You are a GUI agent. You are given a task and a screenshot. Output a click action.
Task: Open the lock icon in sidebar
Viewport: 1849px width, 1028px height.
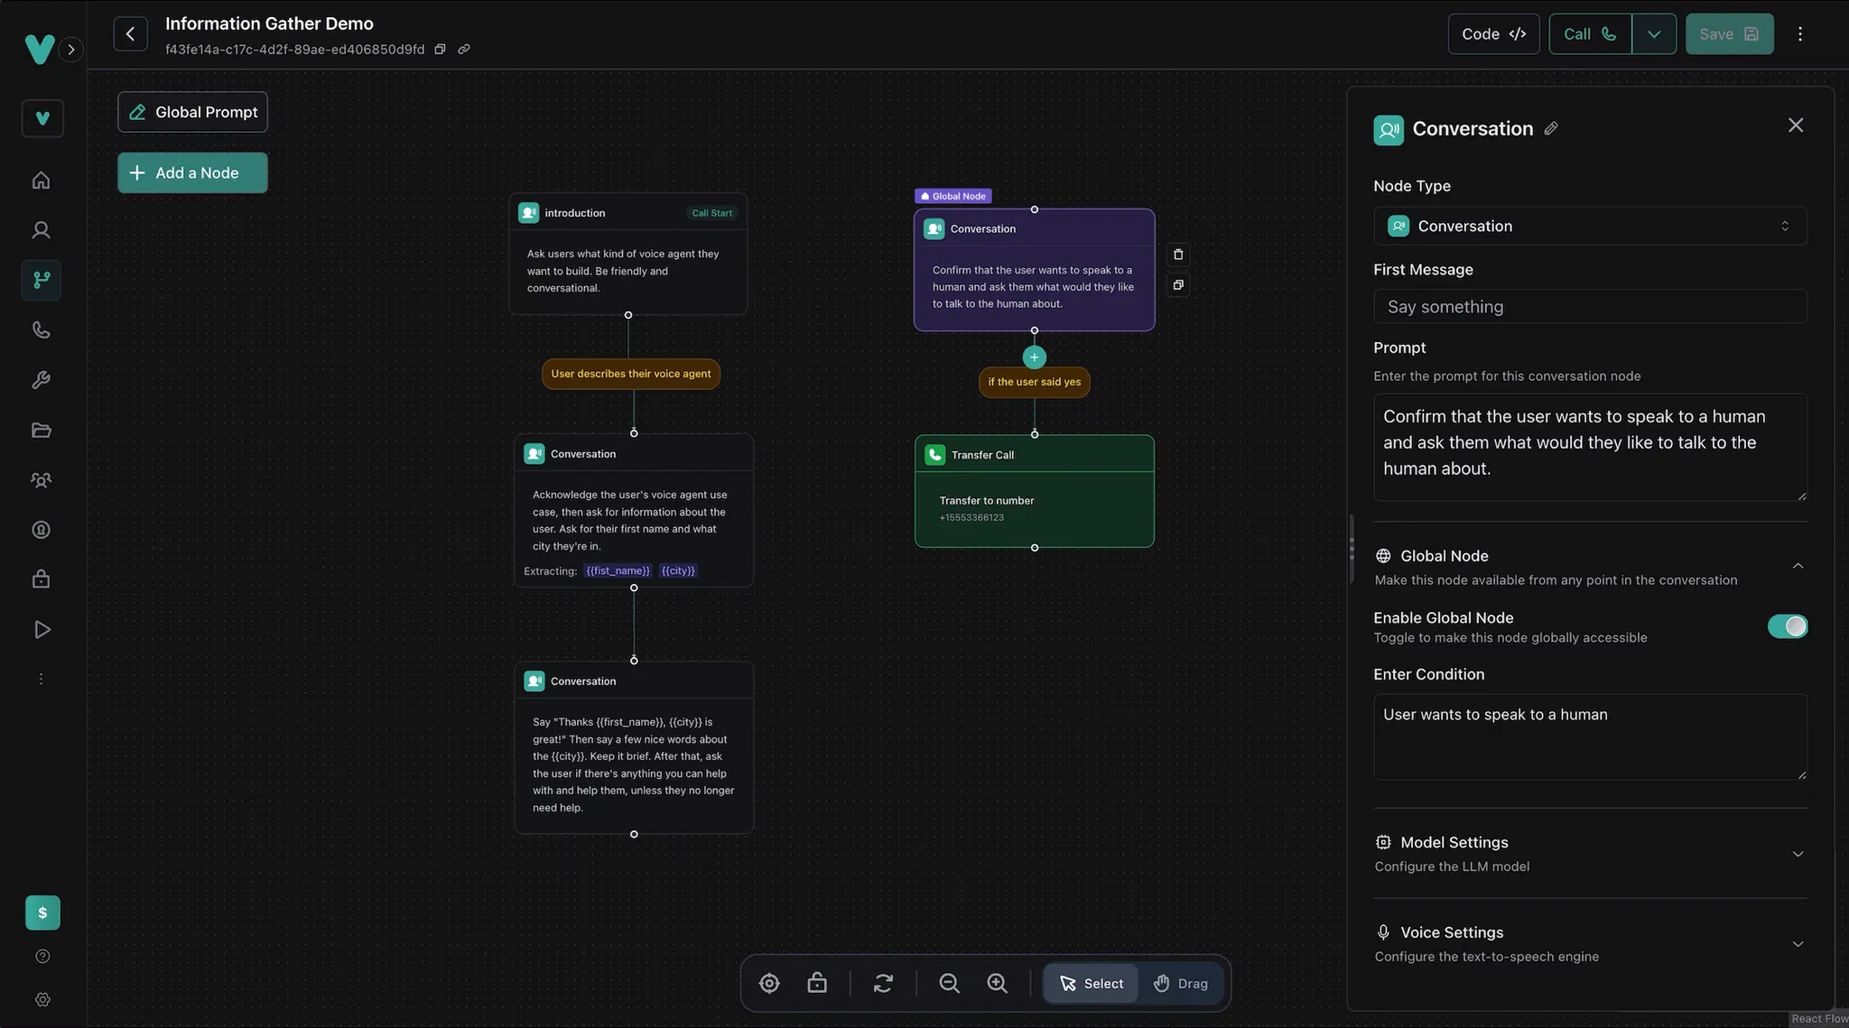(x=42, y=579)
